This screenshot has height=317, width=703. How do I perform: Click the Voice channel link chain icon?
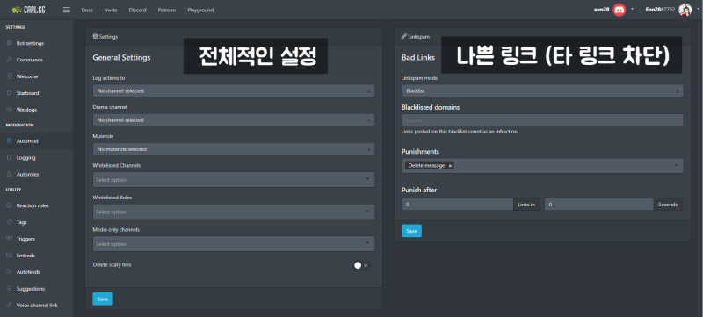[9, 305]
